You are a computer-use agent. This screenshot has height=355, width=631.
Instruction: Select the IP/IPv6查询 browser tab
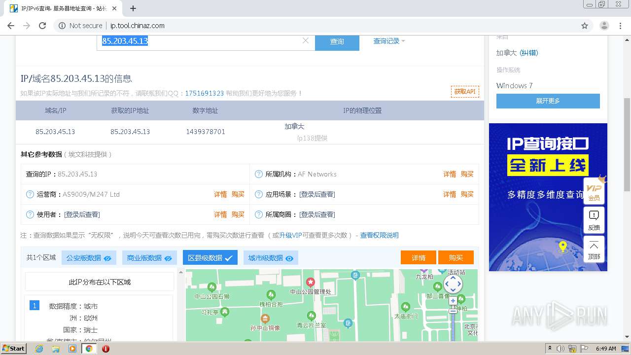(64, 8)
